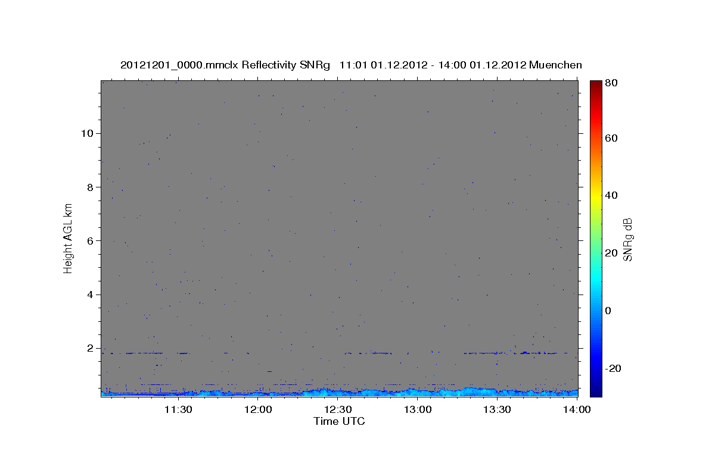The image size is (715, 476).
Task: Click the height tick label 4
Action: pos(92,295)
